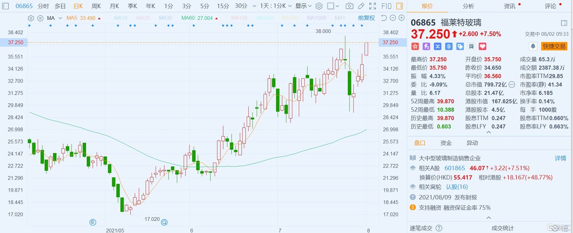Enter fullscreen chart mode
The width and height of the screenshot is (573, 233).
pyautogui.click(x=372, y=6)
